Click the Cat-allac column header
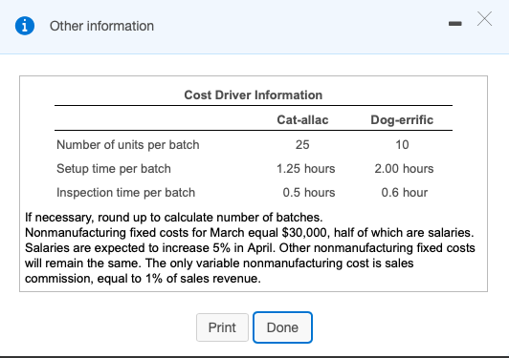 pyautogui.click(x=302, y=120)
